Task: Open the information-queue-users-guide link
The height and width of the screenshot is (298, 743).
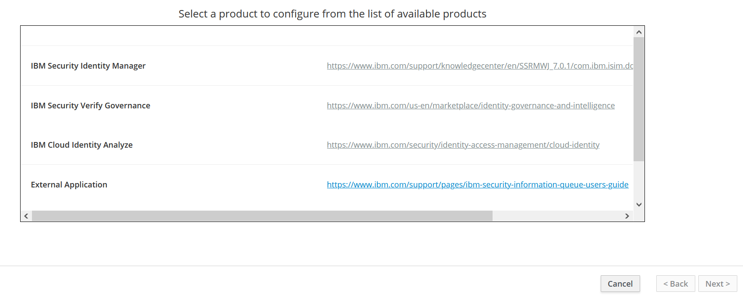Action: click(477, 185)
